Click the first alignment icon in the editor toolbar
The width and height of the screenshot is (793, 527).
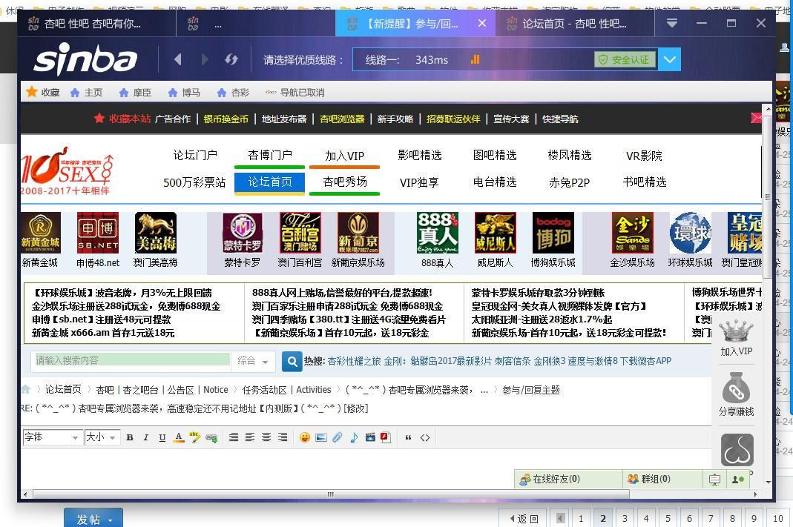[x=233, y=437]
